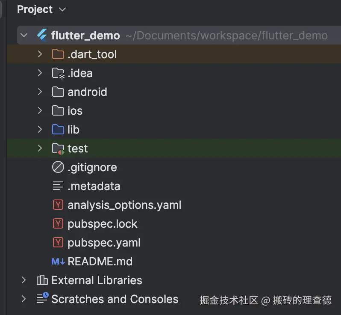Select the analysis_options.yaml file
Screen dimensions: 341x315
124,205
